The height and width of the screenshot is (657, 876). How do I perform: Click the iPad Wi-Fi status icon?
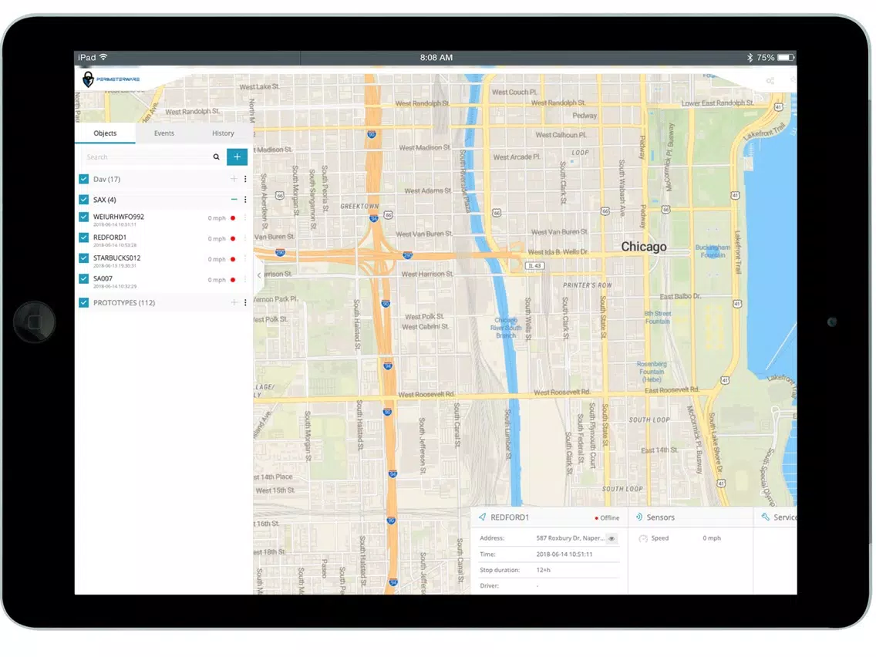[x=103, y=57]
